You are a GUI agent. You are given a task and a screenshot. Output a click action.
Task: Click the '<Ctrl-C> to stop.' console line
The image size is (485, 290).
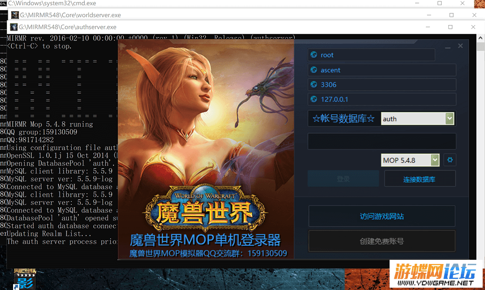39,46
